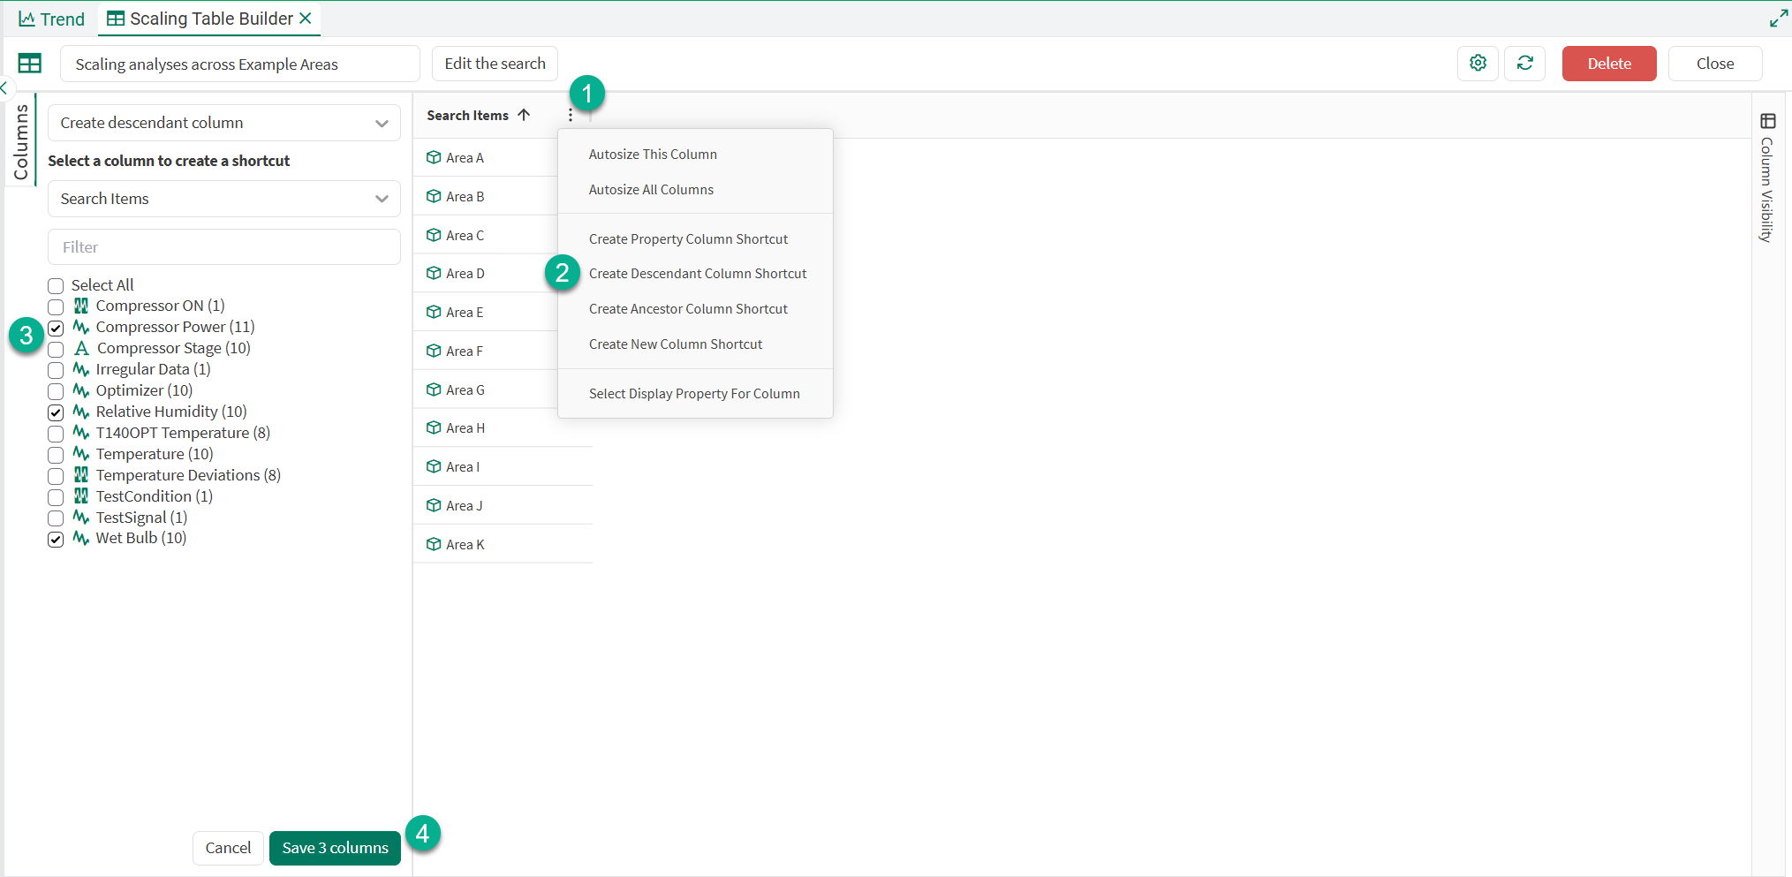This screenshot has width=1792, height=877.
Task: Click into the Filter input field
Action: click(x=223, y=247)
